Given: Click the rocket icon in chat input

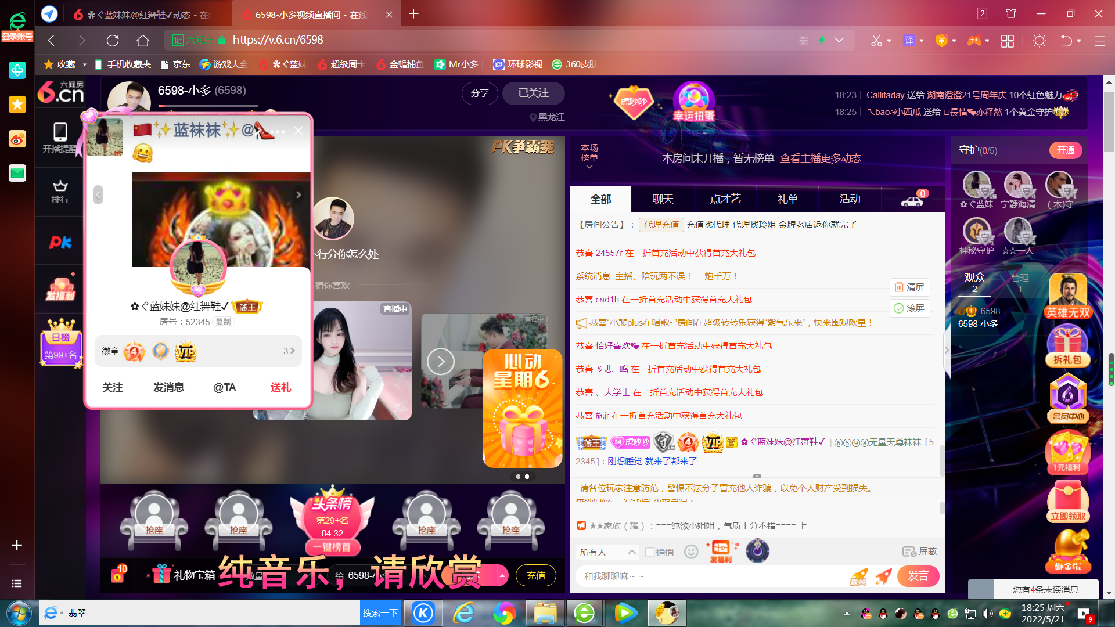Looking at the screenshot, I should [883, 576].
